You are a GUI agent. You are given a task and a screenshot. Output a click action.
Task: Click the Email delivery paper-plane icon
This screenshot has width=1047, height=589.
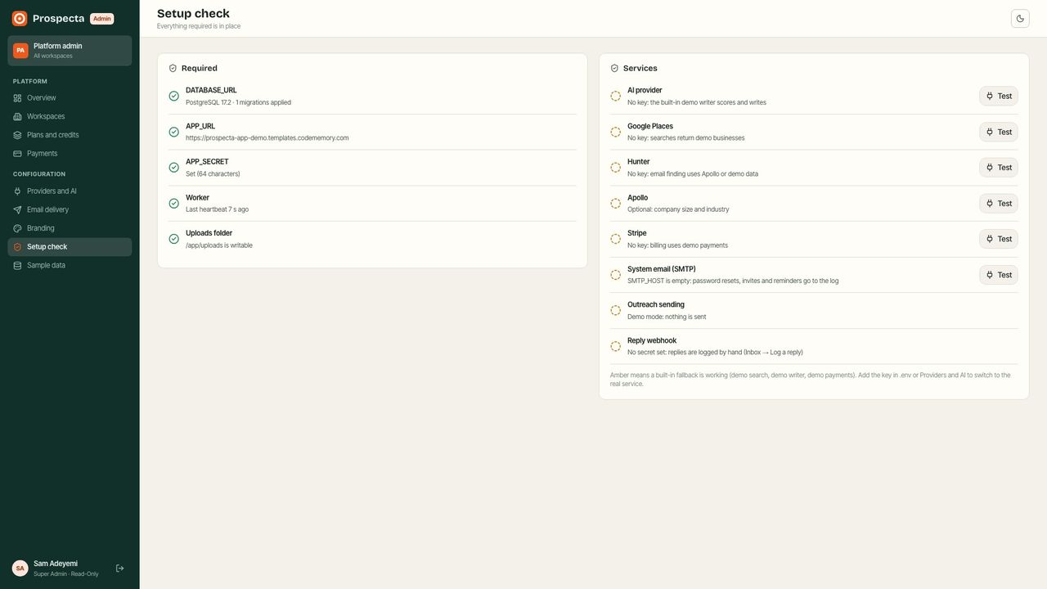(x=17, y=210)
